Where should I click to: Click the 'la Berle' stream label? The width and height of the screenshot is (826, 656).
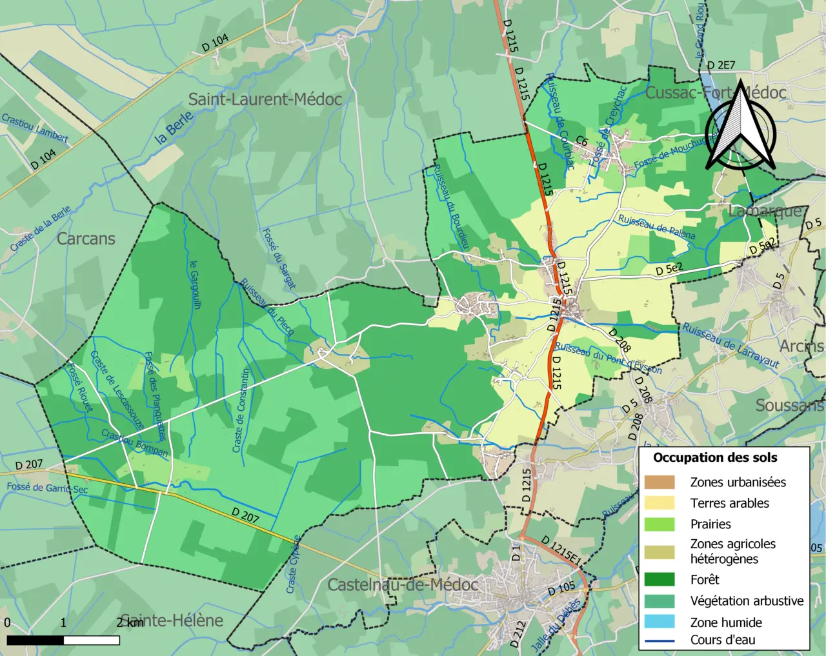click(x=174, y=128)
